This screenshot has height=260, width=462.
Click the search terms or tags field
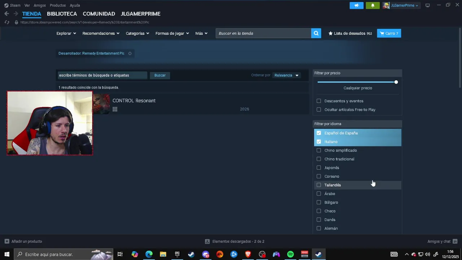tap(103, 75)
